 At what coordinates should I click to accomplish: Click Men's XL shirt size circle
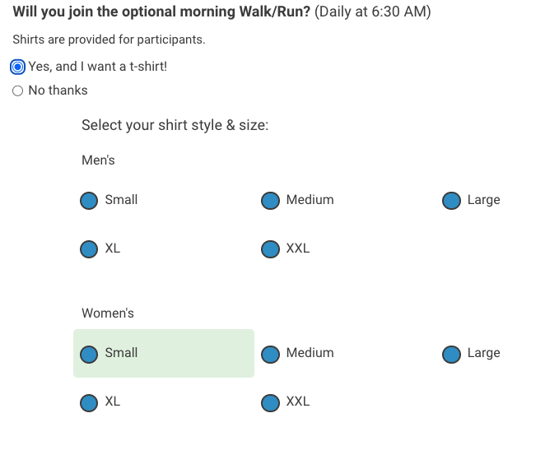click(89, 248)
